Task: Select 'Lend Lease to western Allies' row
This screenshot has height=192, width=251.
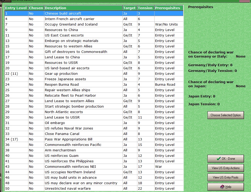Action: pyautogui.click(x=94, y=101)
